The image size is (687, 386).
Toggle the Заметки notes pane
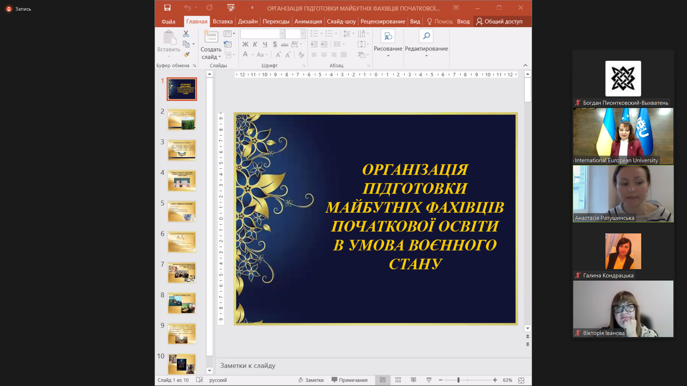[x=311, y=380]
